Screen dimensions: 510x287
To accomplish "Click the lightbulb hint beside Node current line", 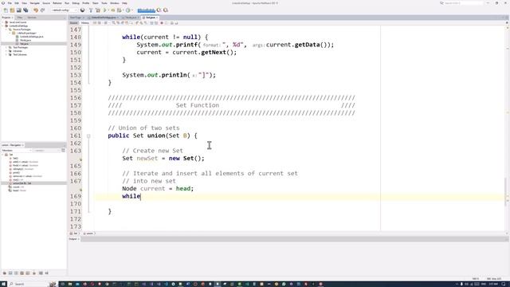I will tap(80, 190).
